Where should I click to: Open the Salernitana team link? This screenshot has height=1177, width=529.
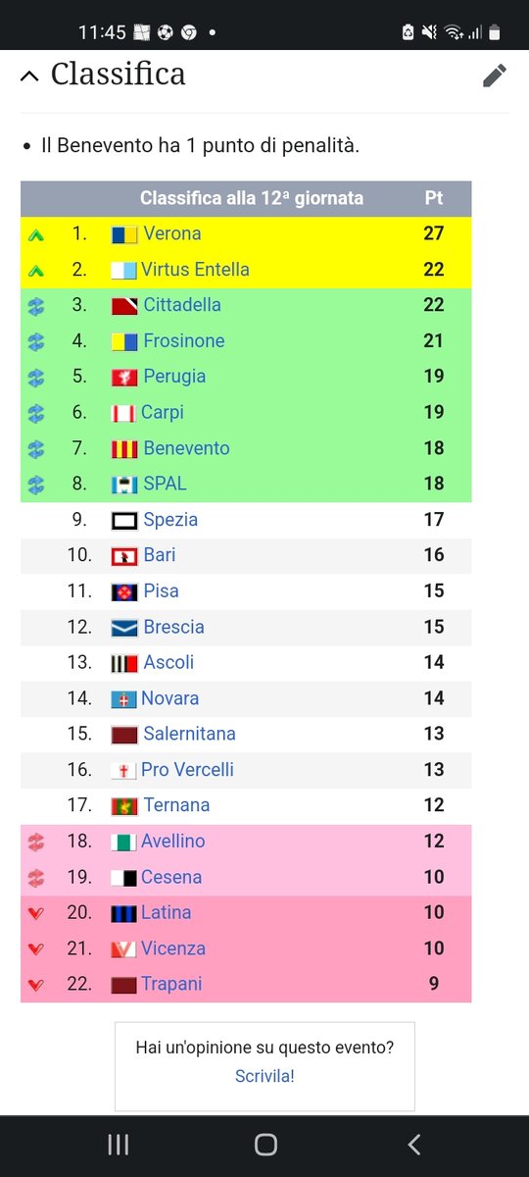[x=189, y=734]
